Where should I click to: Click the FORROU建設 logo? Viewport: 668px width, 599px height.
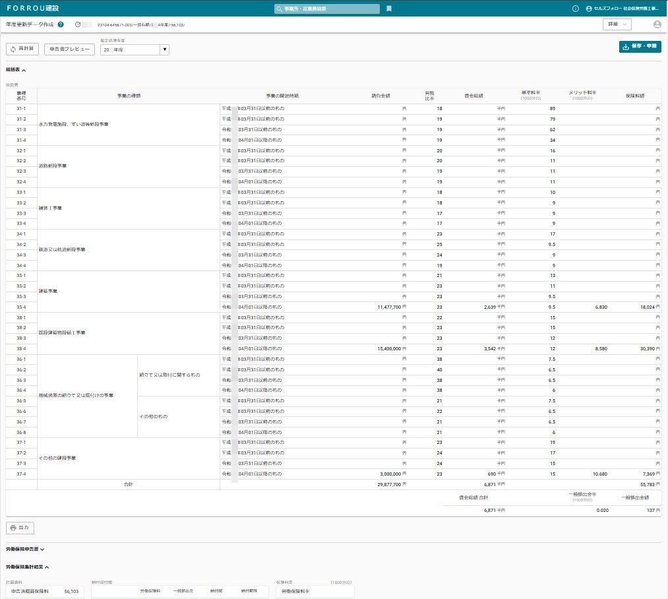(30, 9)
